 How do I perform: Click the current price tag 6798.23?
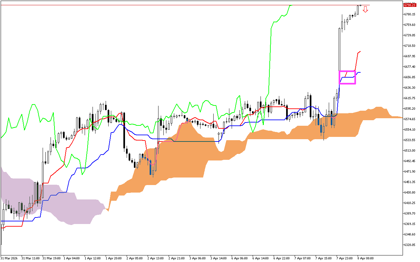click(410, 5)
